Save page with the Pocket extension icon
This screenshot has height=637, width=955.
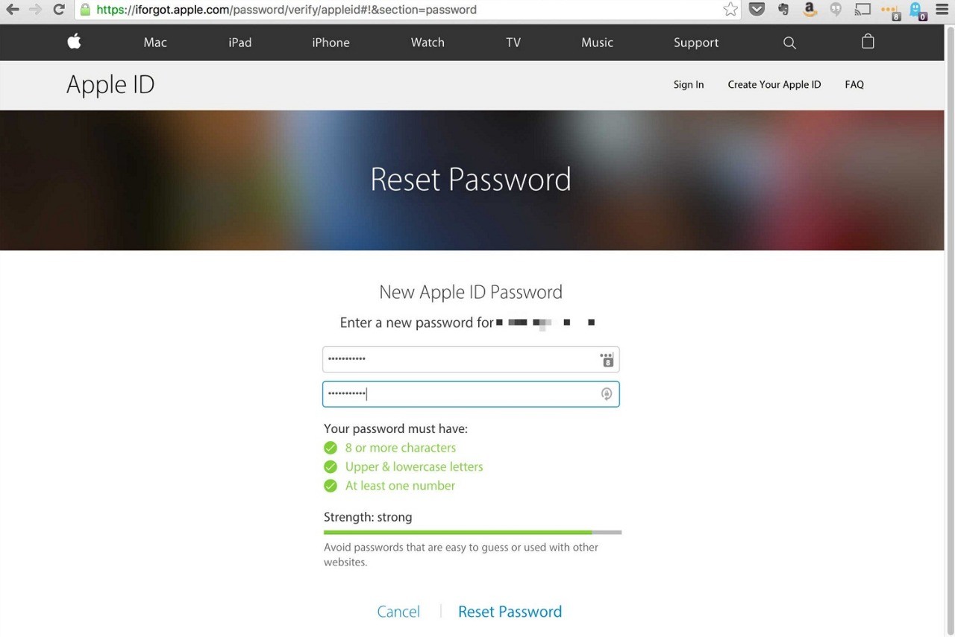[x=757, y=10]
